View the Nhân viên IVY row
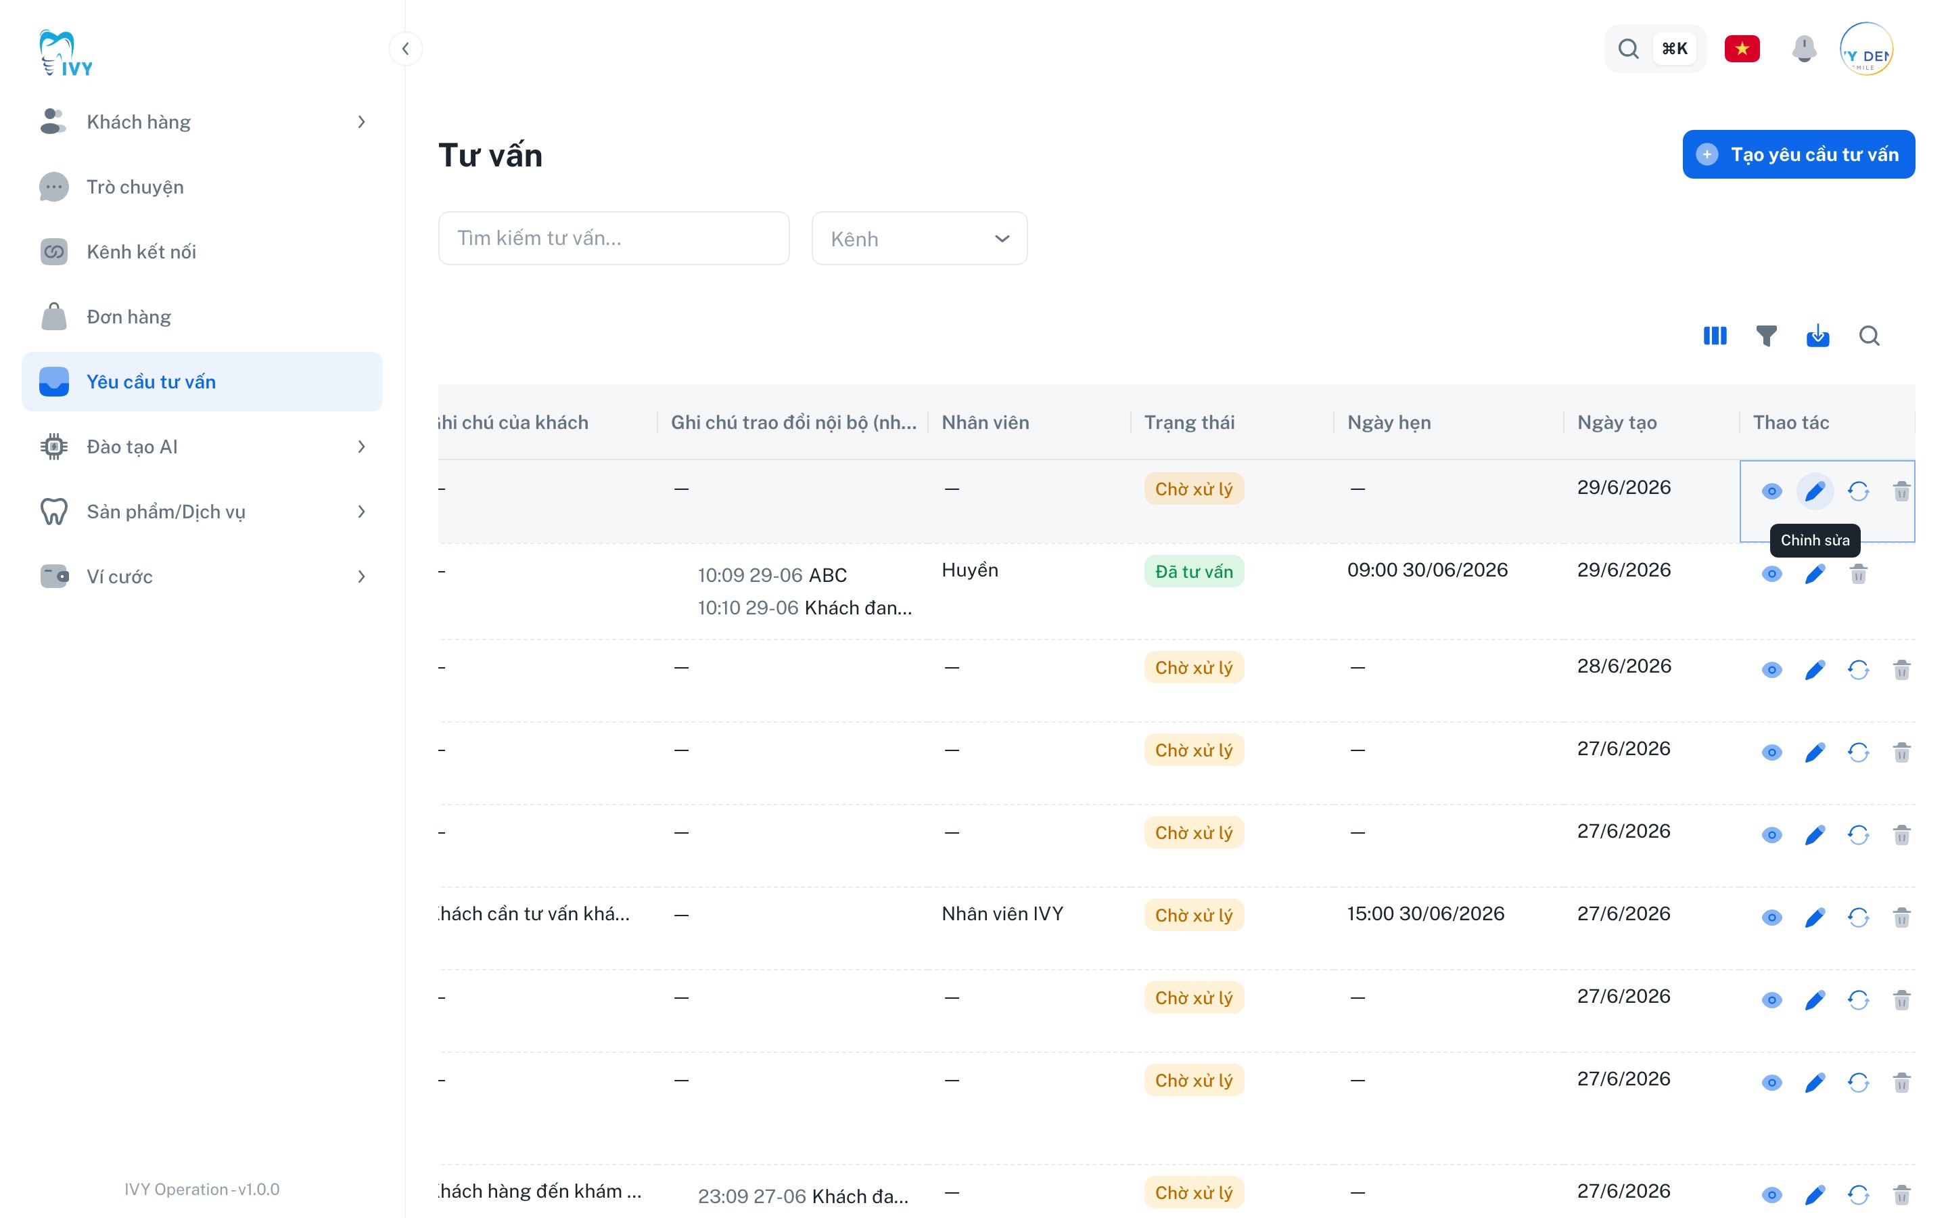Viewport: 1948px width, 1218px height. click(1771, 917)
